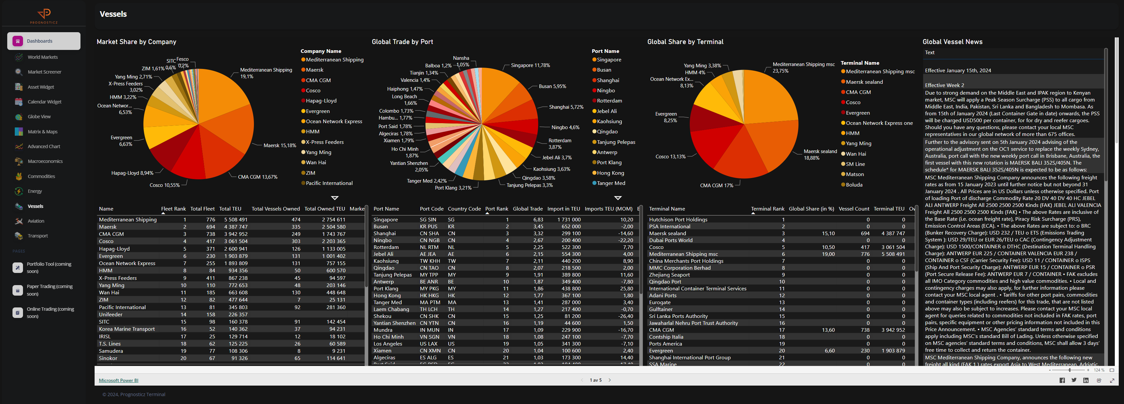Click the LinkedIn share icon
This screenshot has height=404, width=1124.
click(1086, 380)
